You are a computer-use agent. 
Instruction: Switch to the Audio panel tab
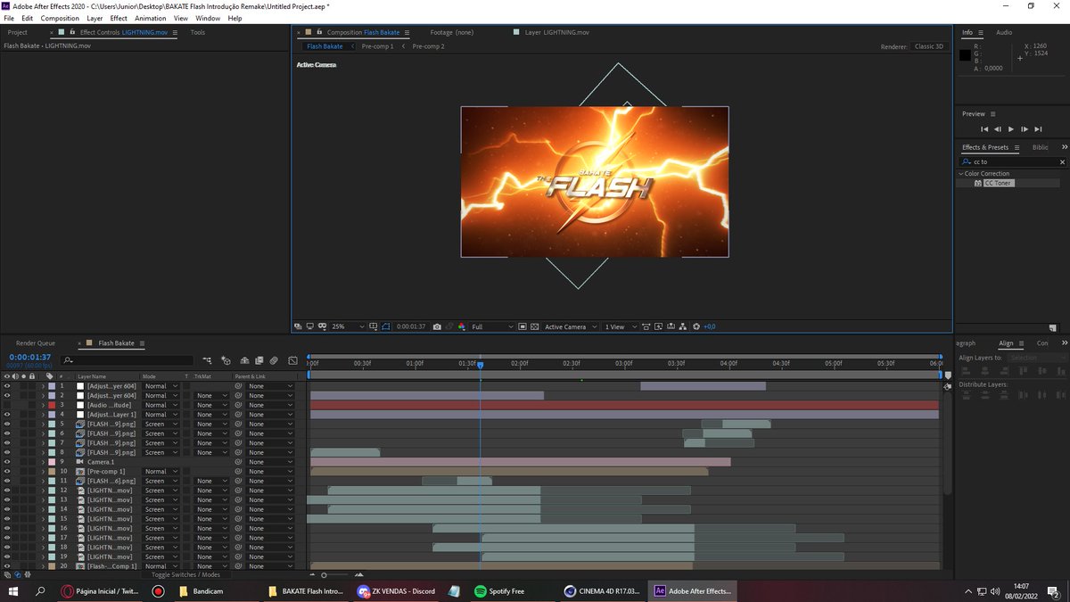pos(1003,32)
